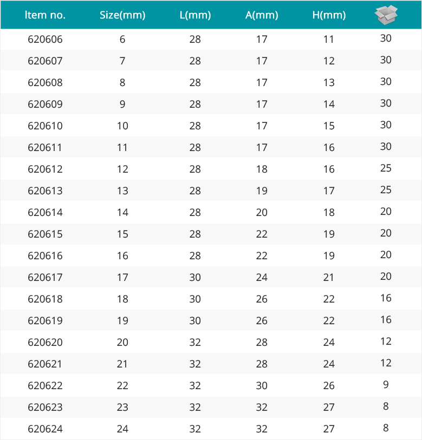Click the Size(mm) column header
The width and height of the screenshot is (422, 440).
[x=122, y=15]
